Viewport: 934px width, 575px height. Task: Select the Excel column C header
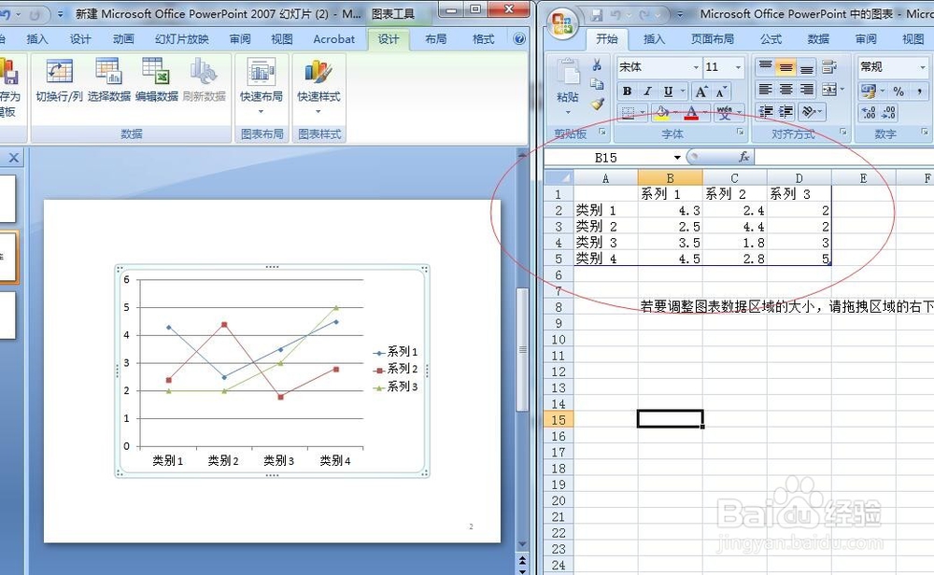point(734,178)
